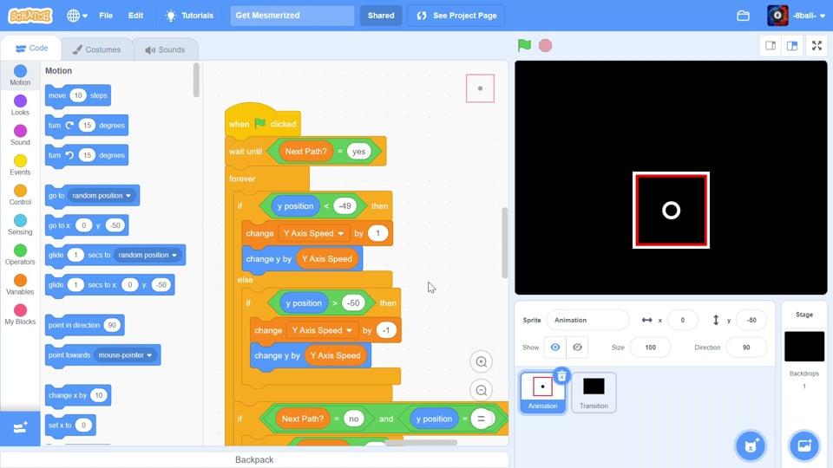Viewport: 833px width, 468px height.
Task: Click the Scratch logo
Action: pyautogui.click(x=30, y=16)
